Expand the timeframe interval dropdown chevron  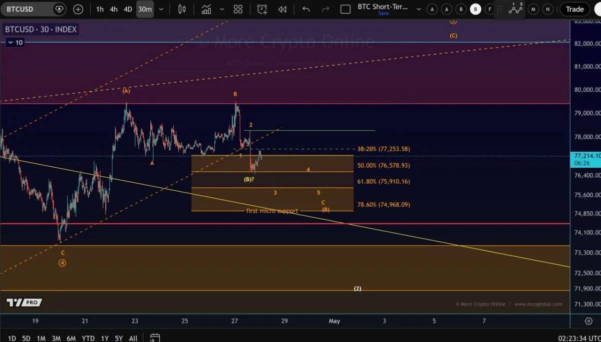(x=161, y=9)
